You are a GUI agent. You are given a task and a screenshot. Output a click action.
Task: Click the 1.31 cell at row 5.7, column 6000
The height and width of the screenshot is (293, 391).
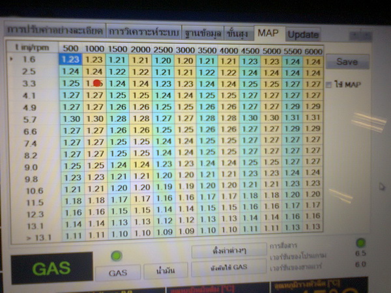313,117
